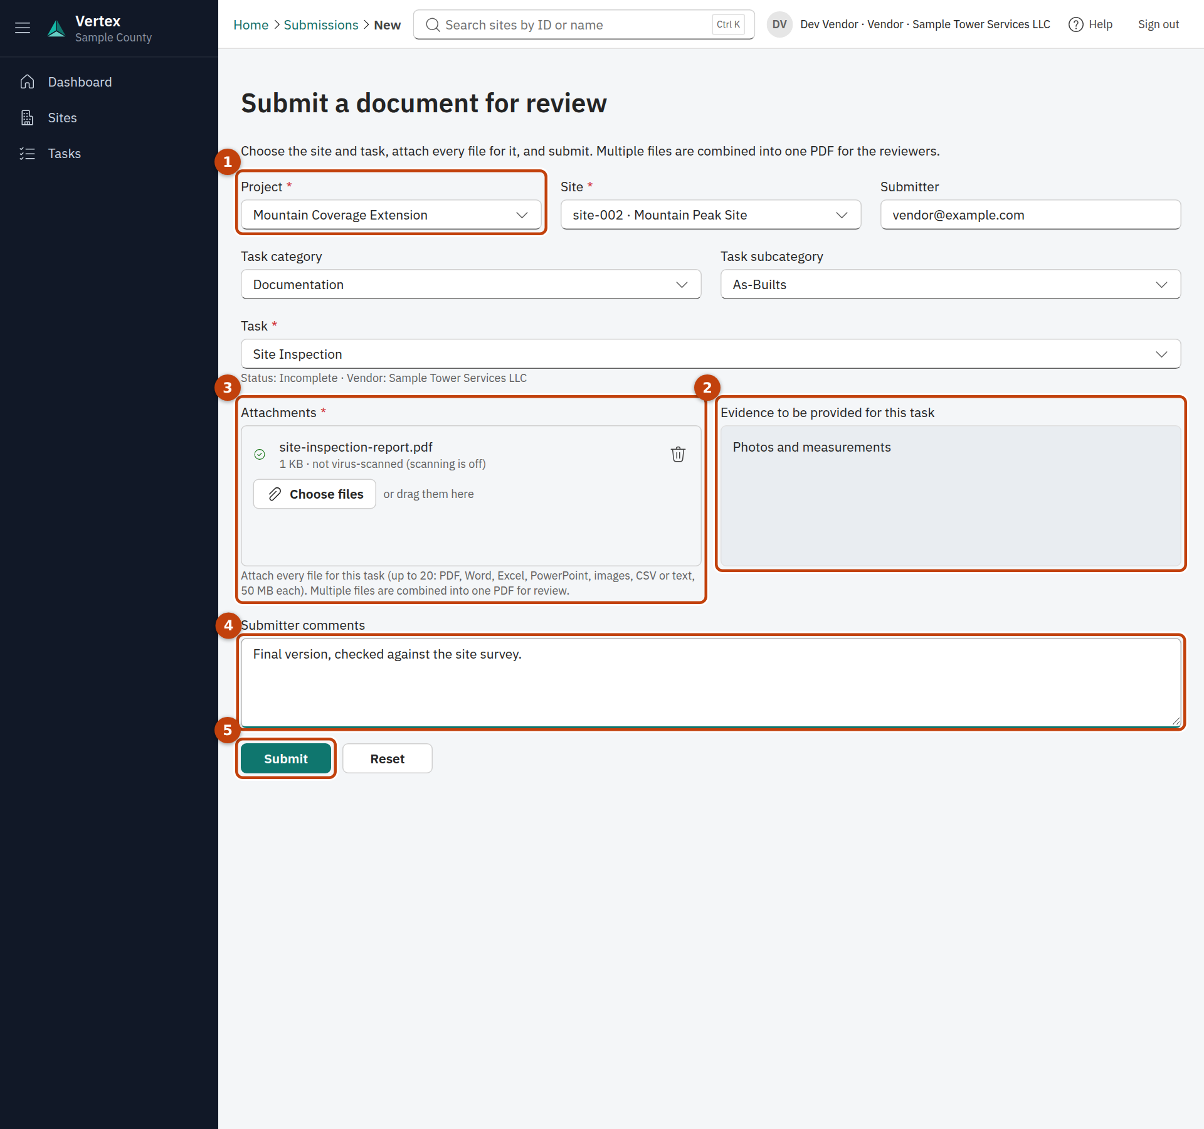Click the Home breadcrumb link
This screenshot has width=1204, height=1129.
251,25
